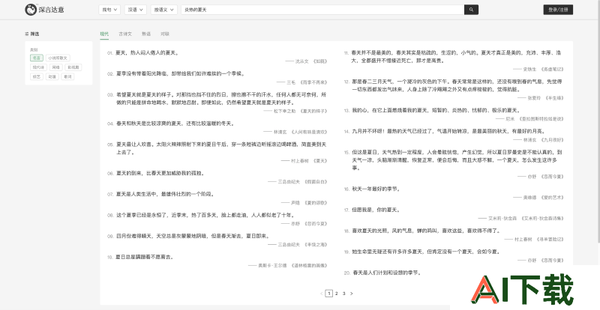600x310 pixels.
Task: Switch to the 对联 tab
Action: pos(165,34)
